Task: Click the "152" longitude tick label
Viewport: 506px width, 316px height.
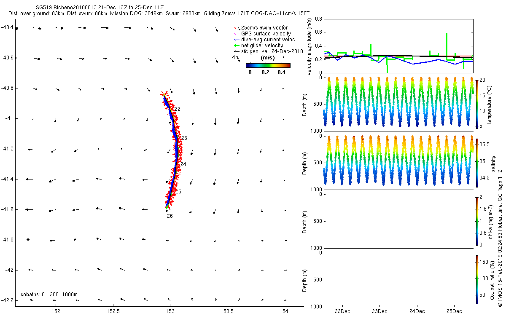Action: (56, 312)
